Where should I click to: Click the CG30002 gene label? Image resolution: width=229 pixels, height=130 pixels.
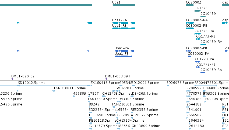coord(193,2)
